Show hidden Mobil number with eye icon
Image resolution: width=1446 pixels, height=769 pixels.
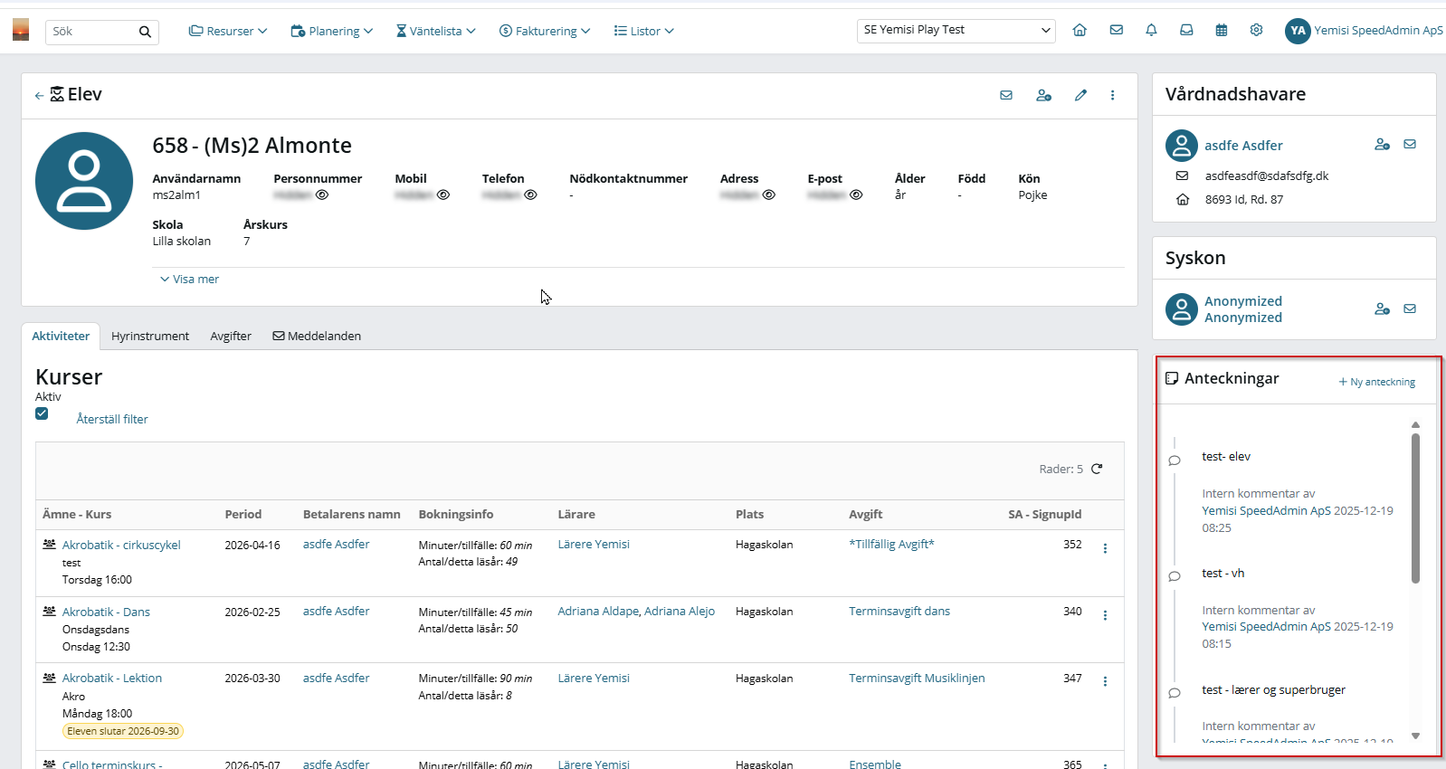pyautogui.click(x=443, y=195)
